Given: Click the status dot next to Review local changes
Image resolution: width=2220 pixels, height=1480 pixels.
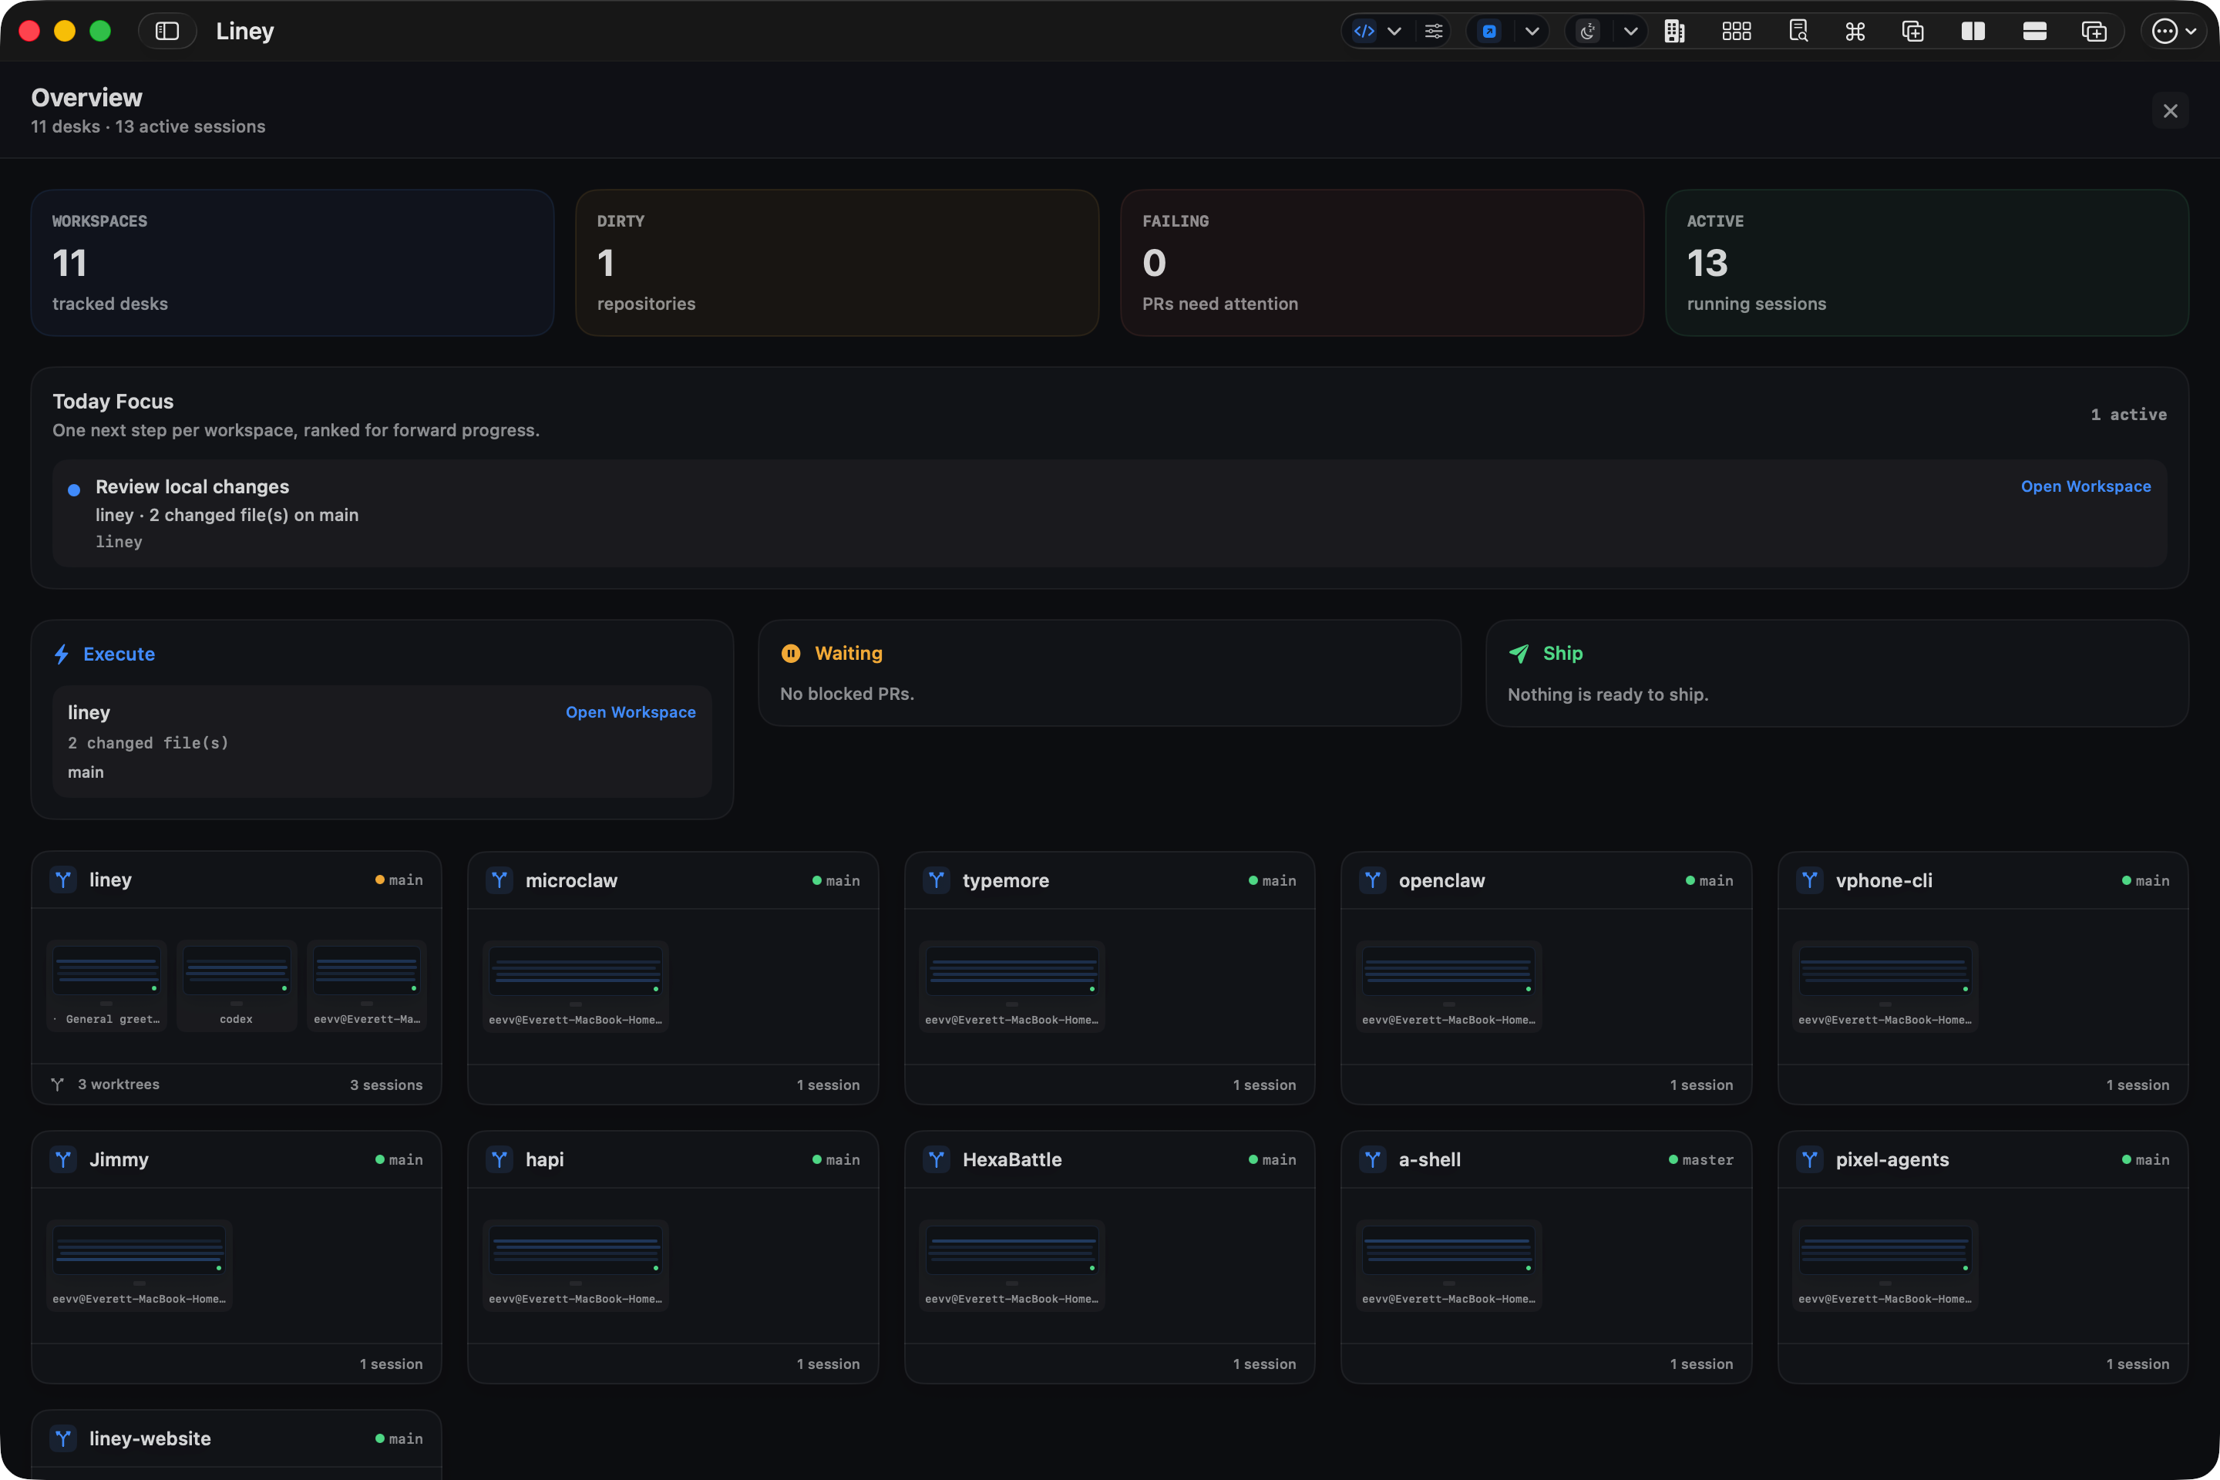Looking at the screenshot, I should coord(74,489).
